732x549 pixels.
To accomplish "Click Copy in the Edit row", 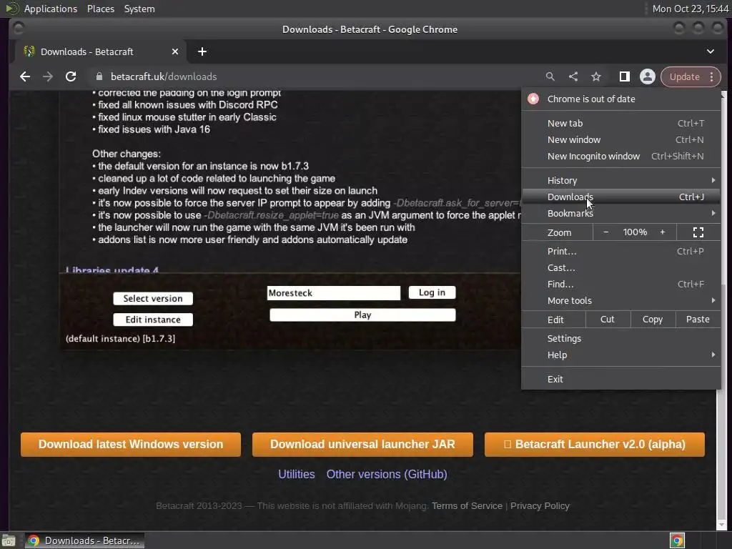I will 653,320.
